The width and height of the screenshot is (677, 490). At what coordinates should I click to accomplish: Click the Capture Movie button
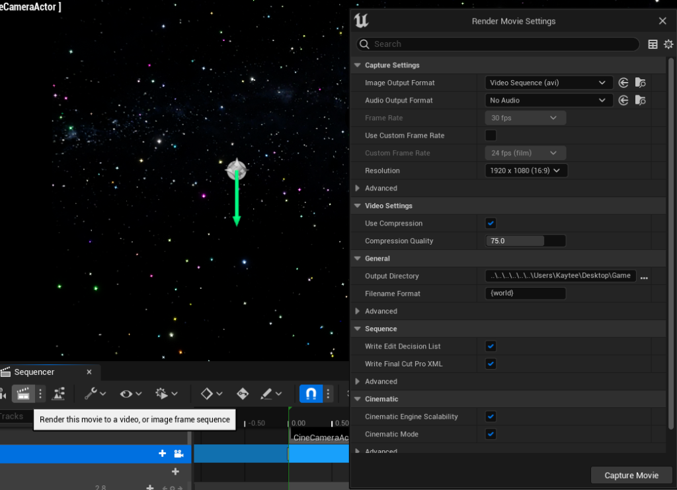pyautogui.click(x=631, y=475)
